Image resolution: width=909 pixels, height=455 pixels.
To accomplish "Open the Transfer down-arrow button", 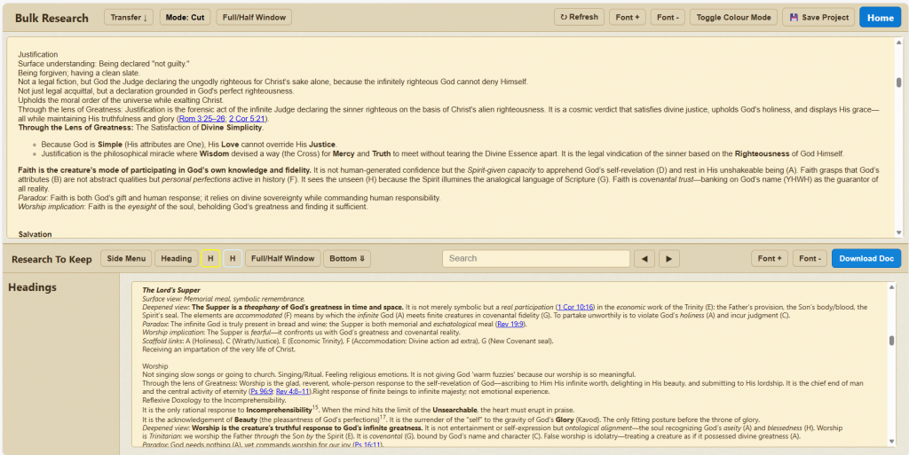I will 130,17.
